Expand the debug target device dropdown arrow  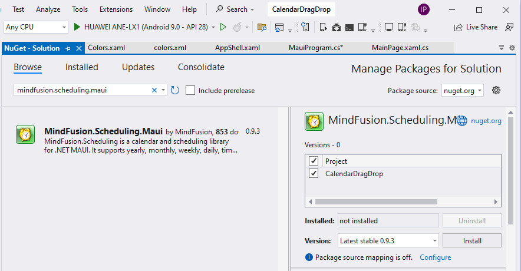pyautogui.click(x=213, y=27)
